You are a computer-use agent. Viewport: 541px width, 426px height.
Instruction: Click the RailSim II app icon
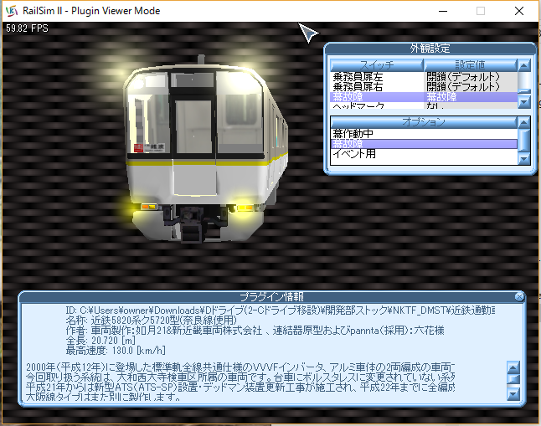click(12, 11)
